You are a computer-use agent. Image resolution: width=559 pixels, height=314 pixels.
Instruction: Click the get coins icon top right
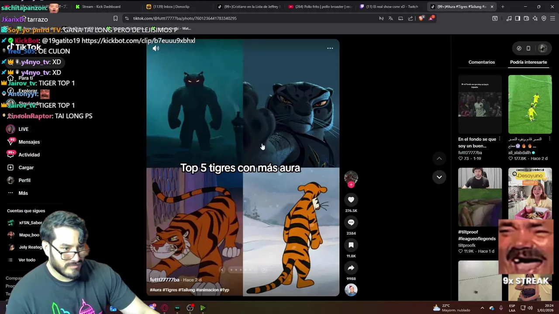519,48
